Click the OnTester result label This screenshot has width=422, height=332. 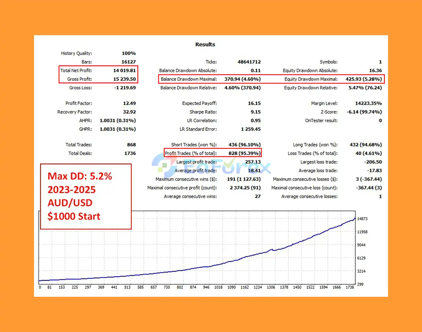[x=321, y=120]
